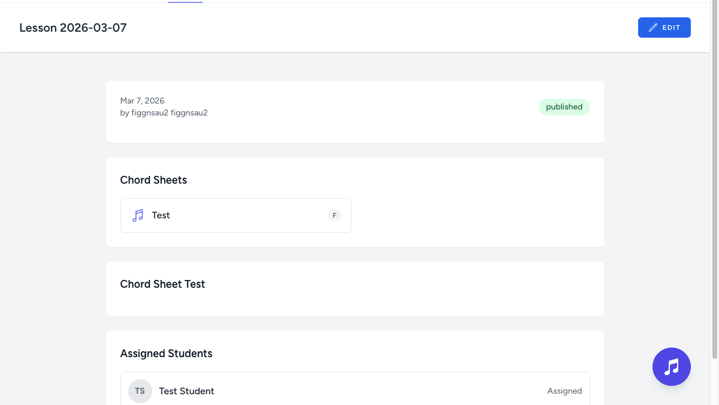The width and height of the screenshot is (719, 405).
Task: Select the Test Student row
Action: [x=355, y=391]
